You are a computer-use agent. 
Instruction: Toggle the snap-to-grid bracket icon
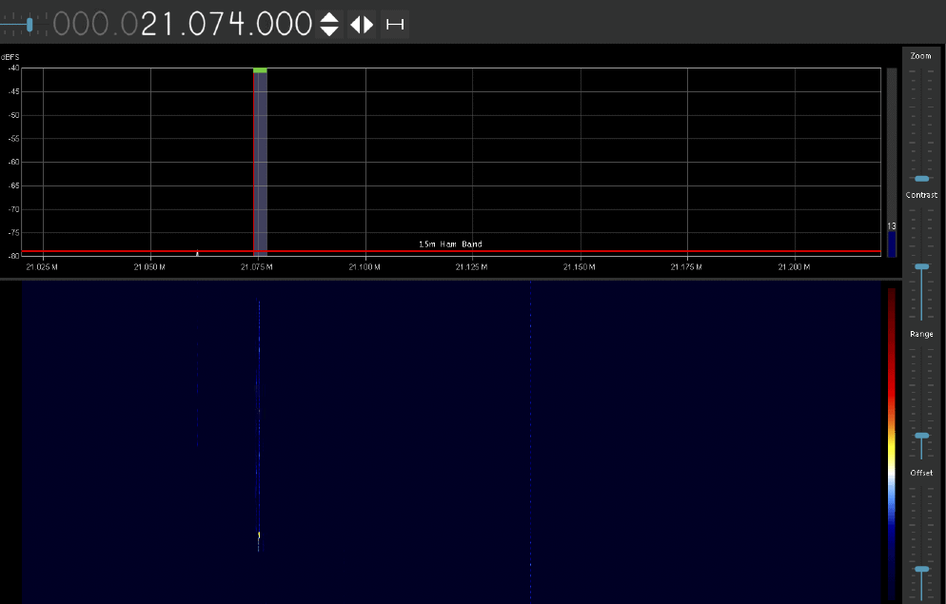pyautogui.click(x=395, y=24)
